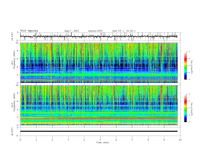The image size is (203, 157).
Task: Click the "8" tick on ch.2 frequency axis
Action: tap(18, 93)
